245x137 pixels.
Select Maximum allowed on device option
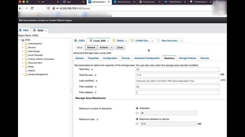tap(137, 119)
